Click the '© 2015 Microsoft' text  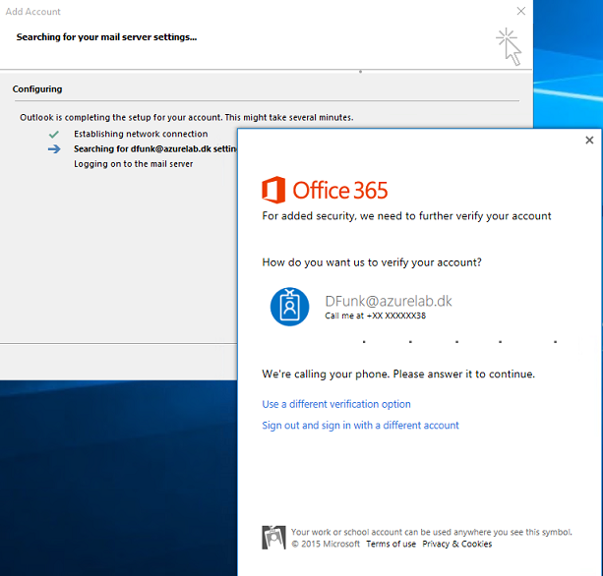click(326, 544)
